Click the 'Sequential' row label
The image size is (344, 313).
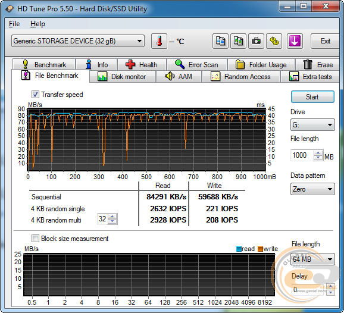[46, 197]
